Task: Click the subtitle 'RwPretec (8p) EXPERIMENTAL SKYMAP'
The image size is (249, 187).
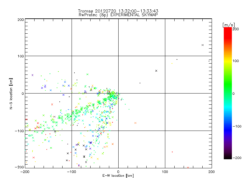Action: (118, 15)
